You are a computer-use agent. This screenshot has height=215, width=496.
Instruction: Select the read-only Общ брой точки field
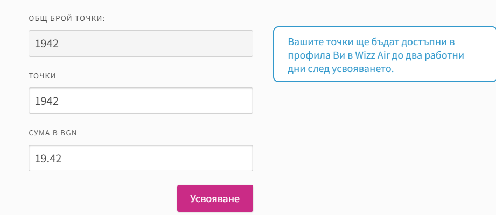tap(141, 44)
